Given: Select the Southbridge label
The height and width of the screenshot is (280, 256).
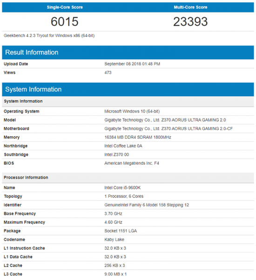Looking at the screenshot, I should (x=16, y=154).
